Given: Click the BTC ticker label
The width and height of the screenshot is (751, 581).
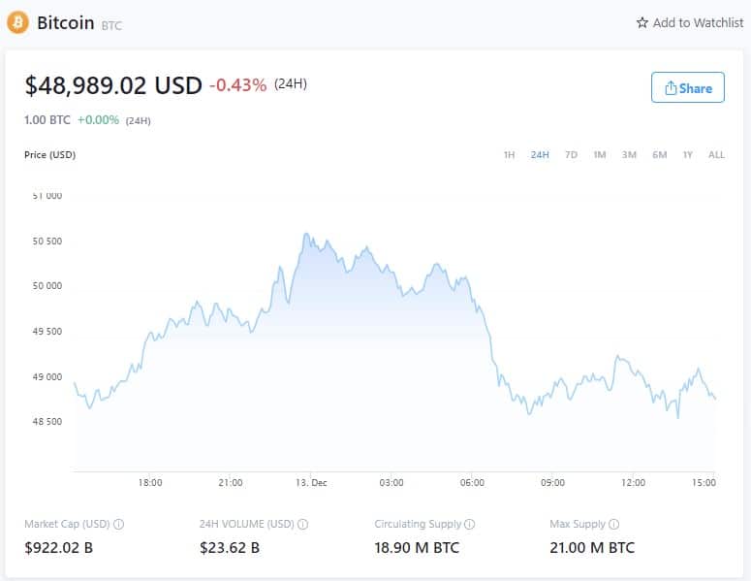Looking at the screenshot, I should 111,25.
